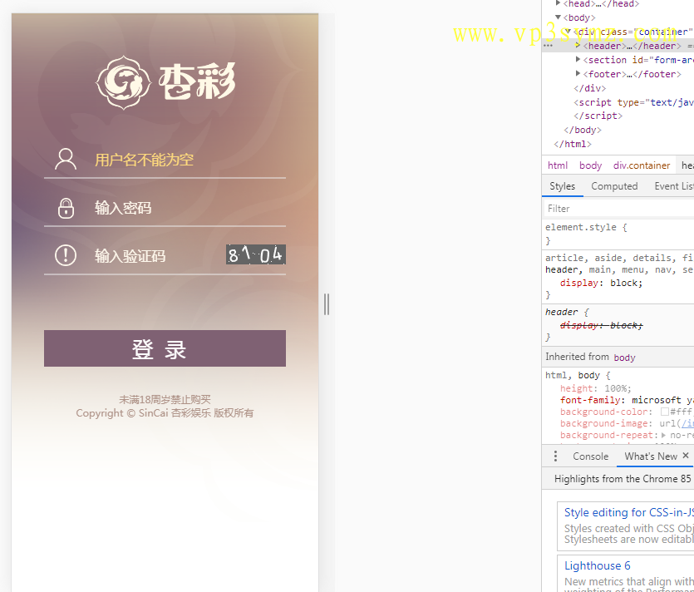The height and width of the screenshot is (592, 694).
Task: Open the three-dot menu beside header row
Action: pyautogui.click(x=548, y=46)
